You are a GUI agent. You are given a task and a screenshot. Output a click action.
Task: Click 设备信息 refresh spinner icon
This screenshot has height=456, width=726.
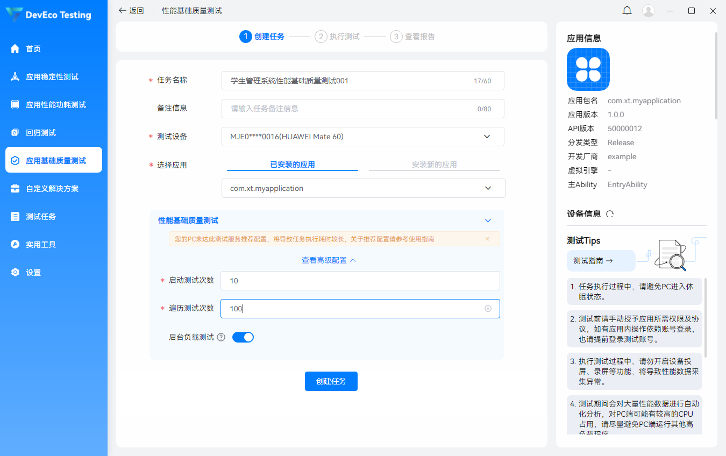click(610, 213)
